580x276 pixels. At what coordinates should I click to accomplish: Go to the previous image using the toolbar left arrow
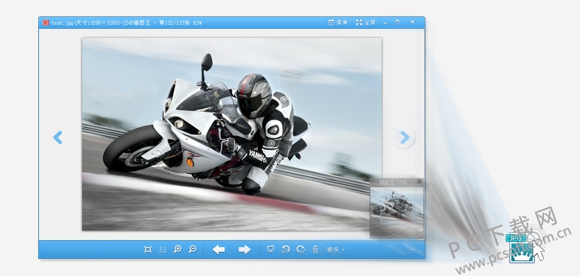219,250
